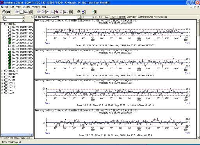Select the line graph toolbar icon
This screenshot has width=200, height=145.
48,12
